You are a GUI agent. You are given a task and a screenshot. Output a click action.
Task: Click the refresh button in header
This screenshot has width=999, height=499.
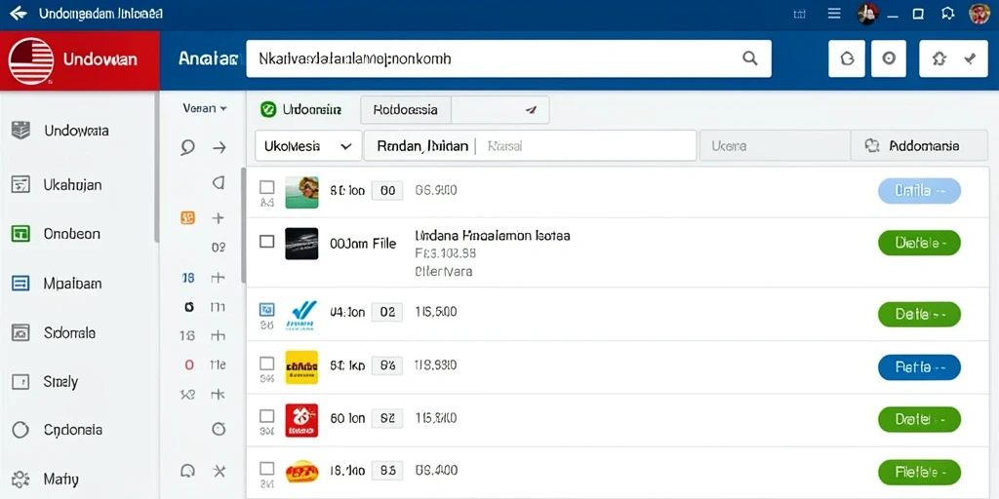(x=847, y=58)
